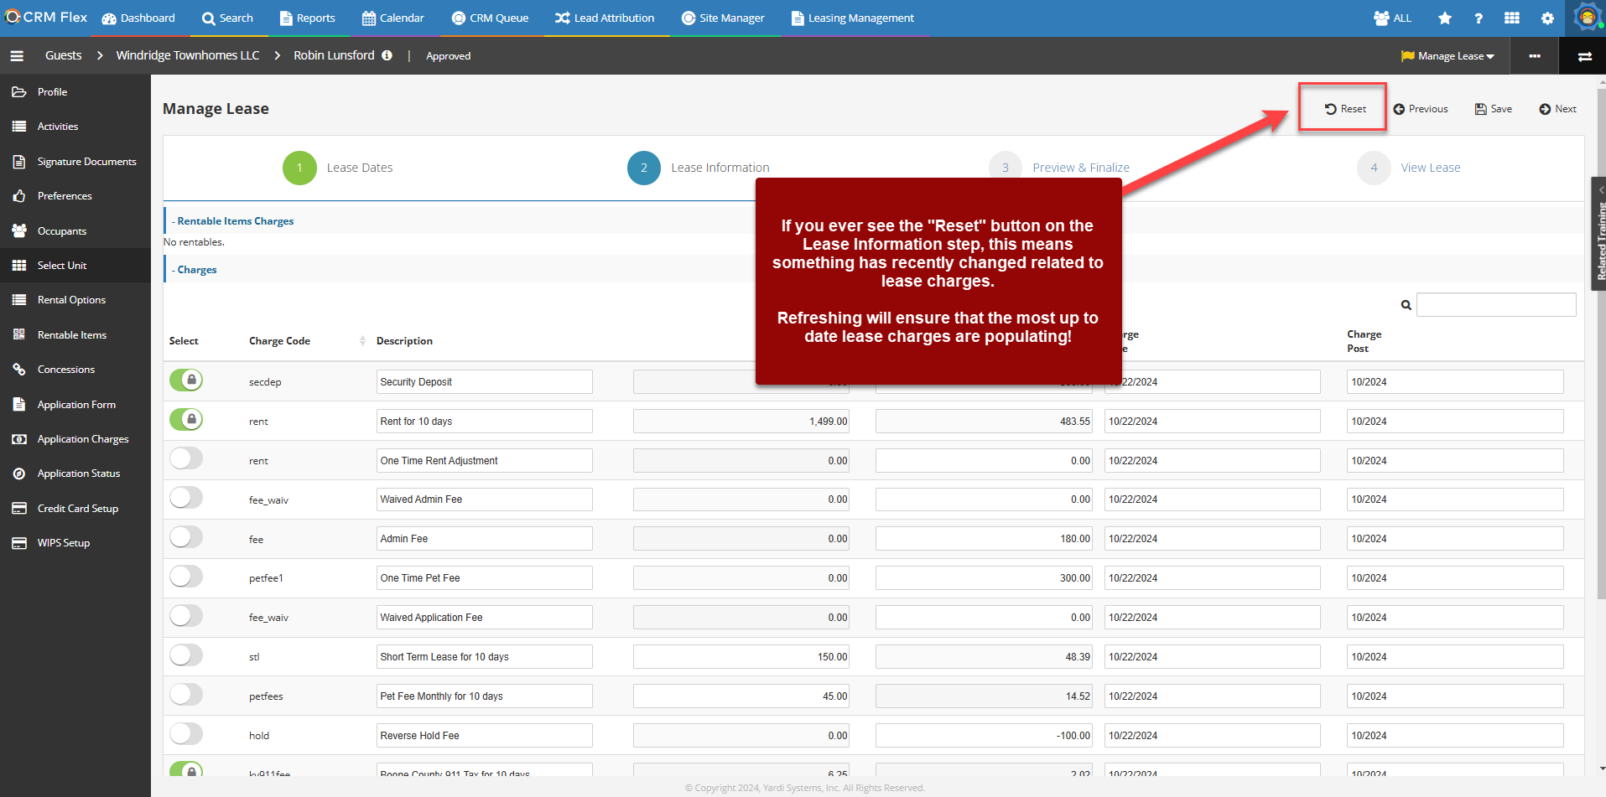Enable the Admin Fee charge toggle

186,537
